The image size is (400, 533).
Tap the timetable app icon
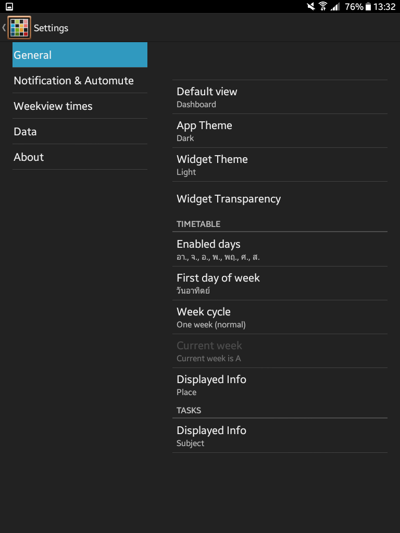coord(19,28)
